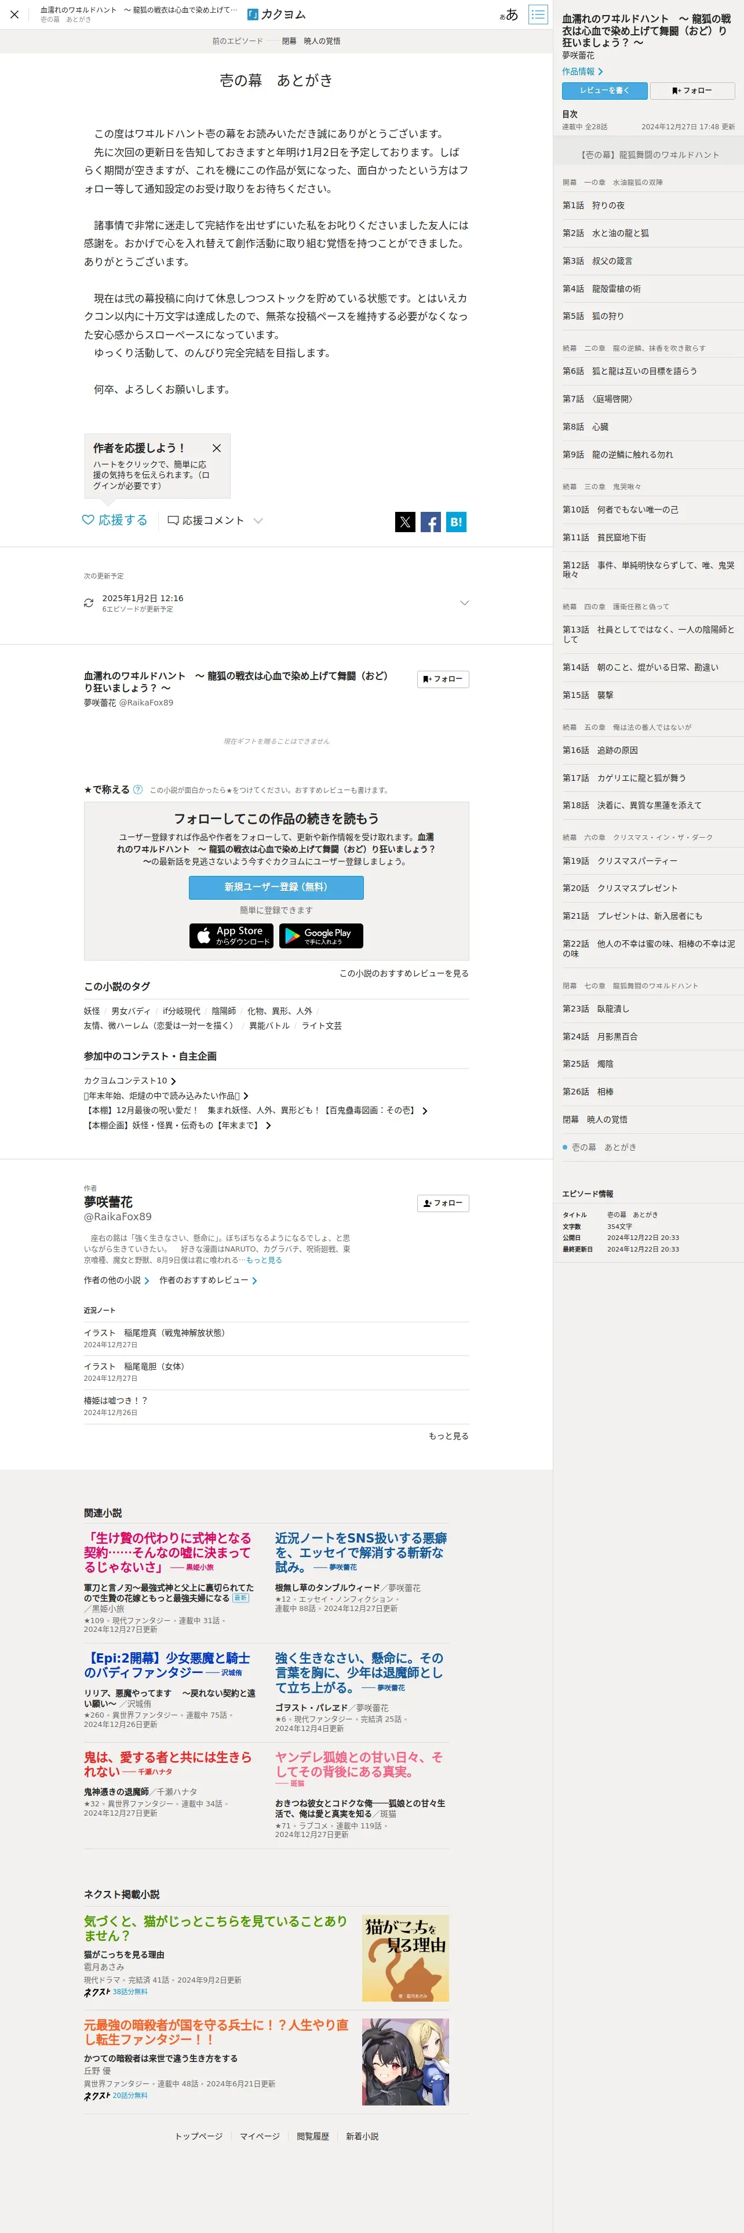Open 作者のおすすめレビュー link

[x=208, y=1281]
